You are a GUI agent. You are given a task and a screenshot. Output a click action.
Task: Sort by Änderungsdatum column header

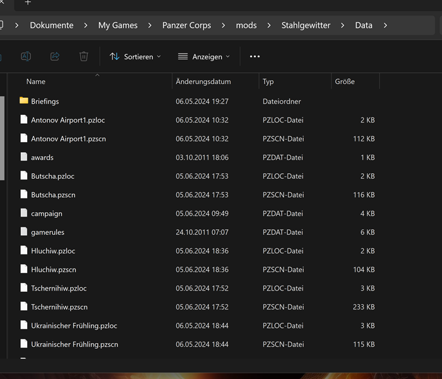click(x=203, y=81)
